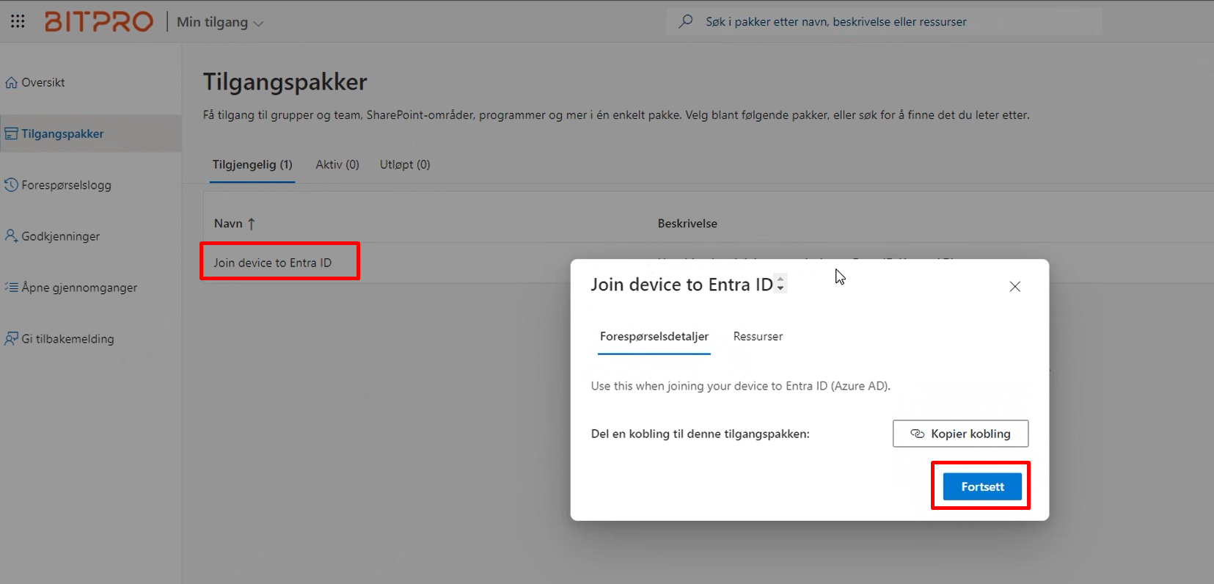1214x584 pixels.
Task: Switch to the Aktiv (0) tab
Action: 337,164
